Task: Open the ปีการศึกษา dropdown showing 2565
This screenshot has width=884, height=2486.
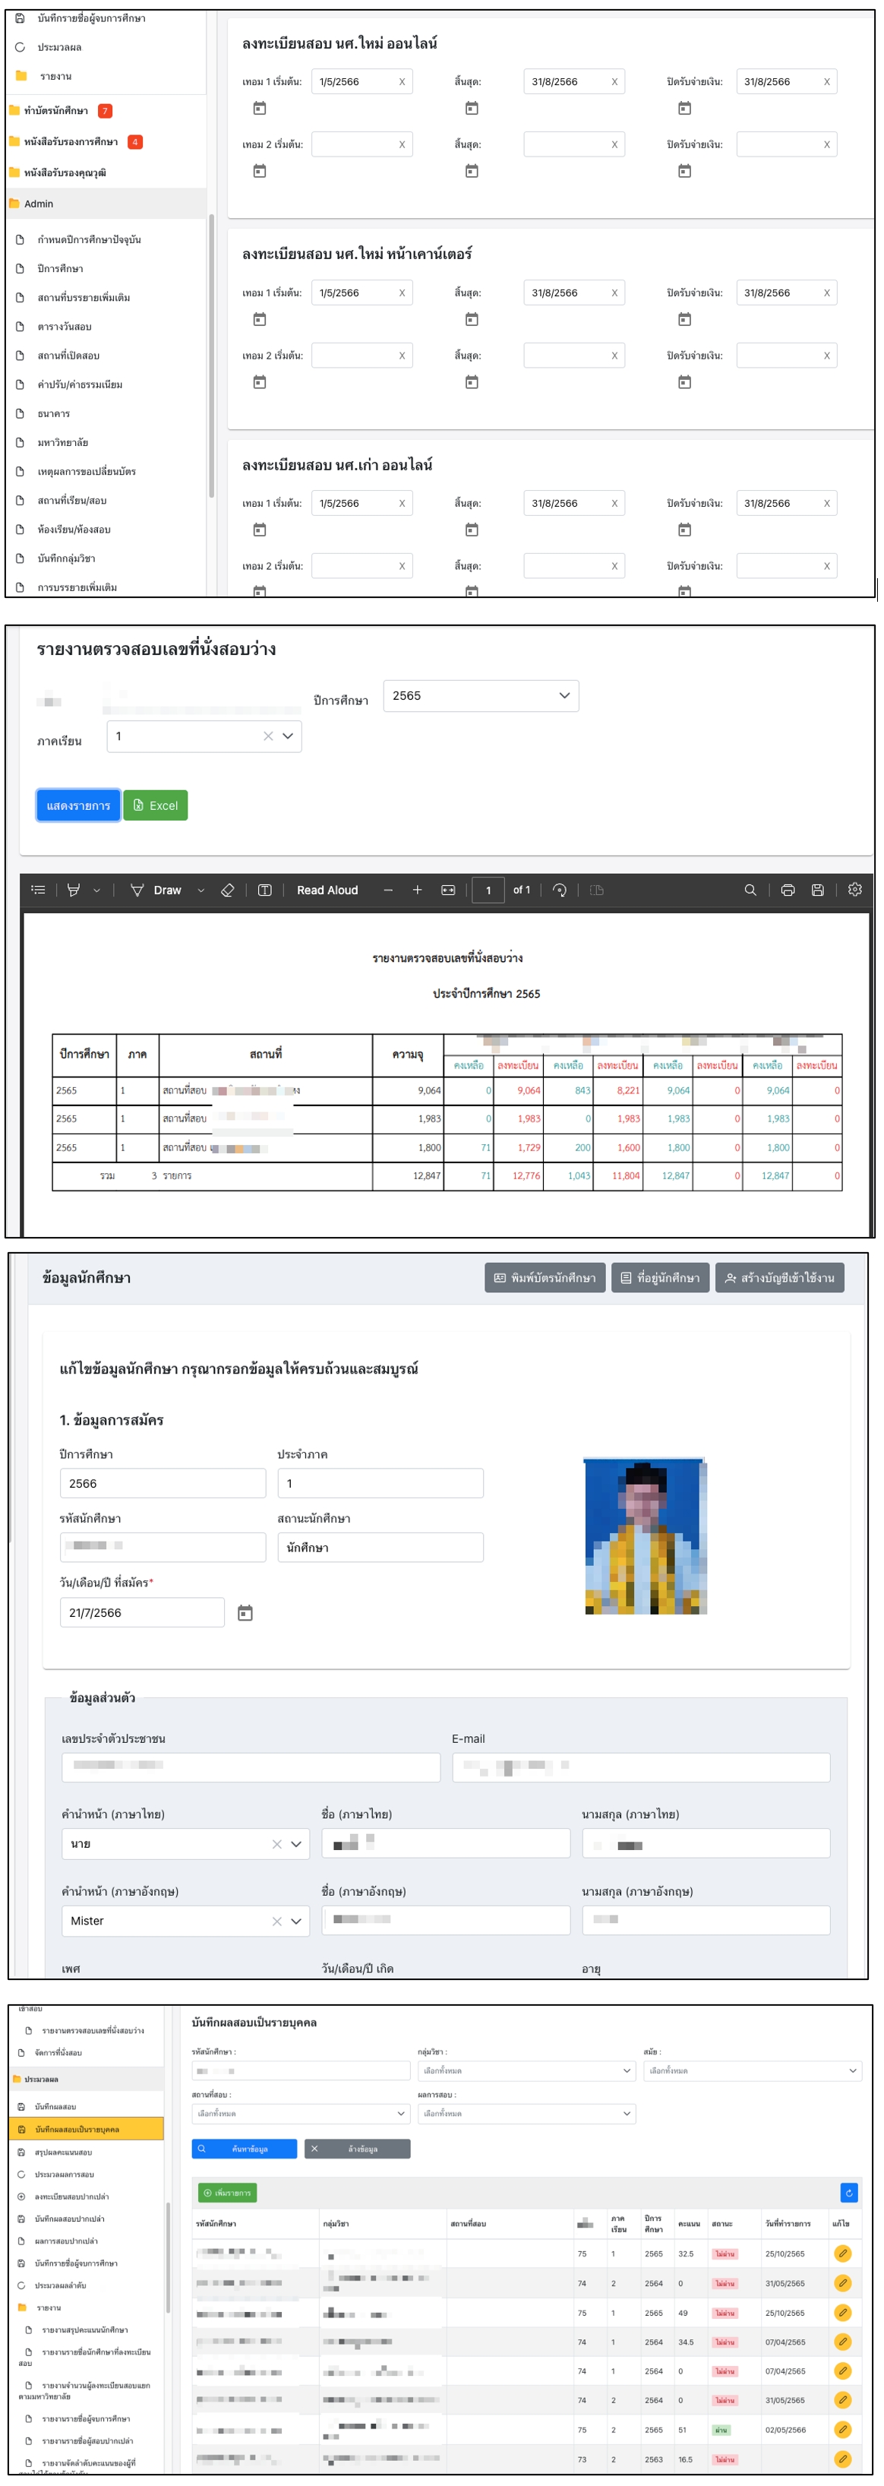Action: [x=481, y=696]
